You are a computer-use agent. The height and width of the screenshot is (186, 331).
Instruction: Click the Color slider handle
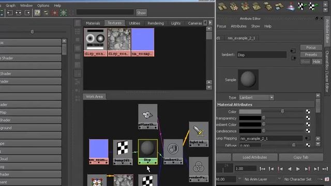point(282,111)
